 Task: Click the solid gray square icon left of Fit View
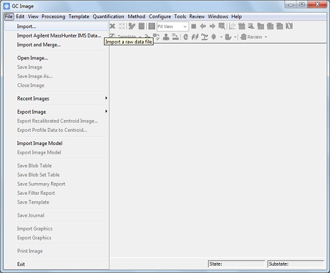click(152, 26)
